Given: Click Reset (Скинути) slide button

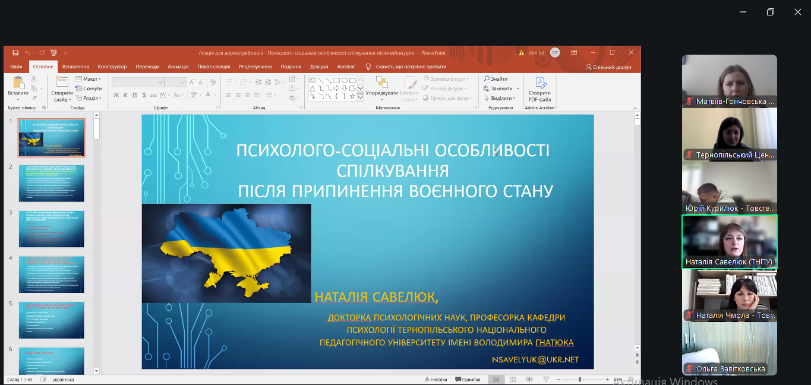Looking at the screenshot, I should pyautogui.click(x=89, y=89).
